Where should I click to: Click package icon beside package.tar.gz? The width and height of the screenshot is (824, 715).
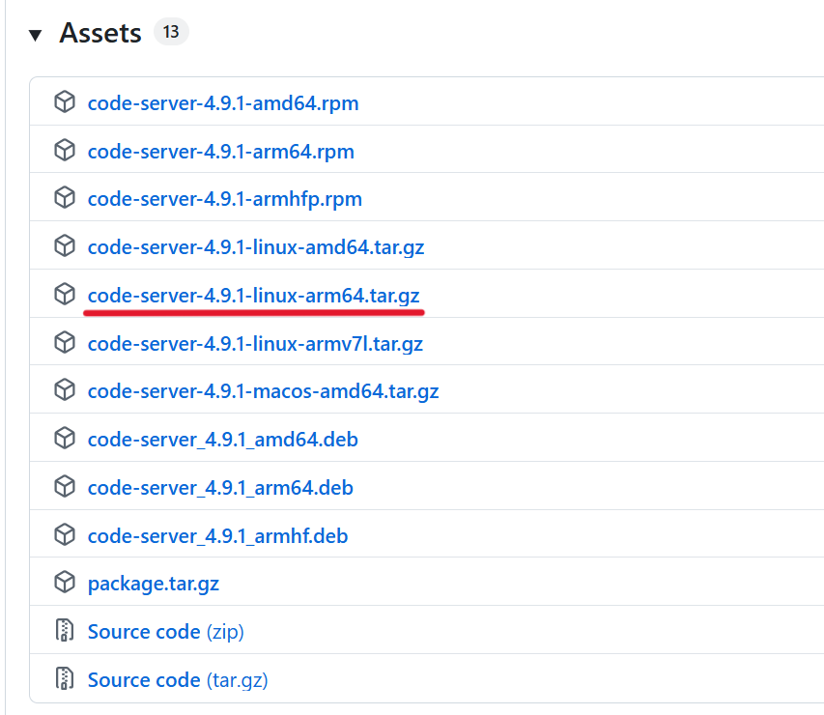(65, 583)
